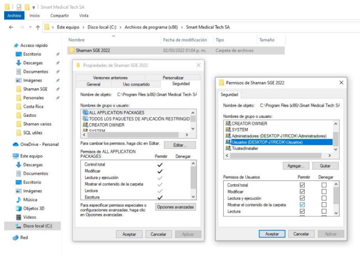Viewport: 360px width, 256px height.
Task: Click the Up one level arrow
Action: point(38,27)
